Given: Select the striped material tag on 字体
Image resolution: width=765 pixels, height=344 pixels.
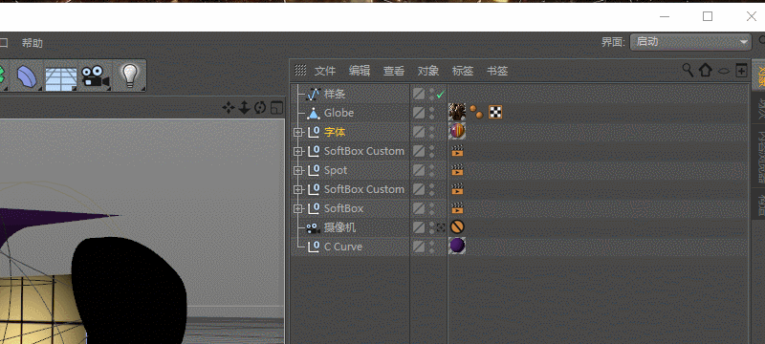Looking at the screenshot, I should point(457,132).
